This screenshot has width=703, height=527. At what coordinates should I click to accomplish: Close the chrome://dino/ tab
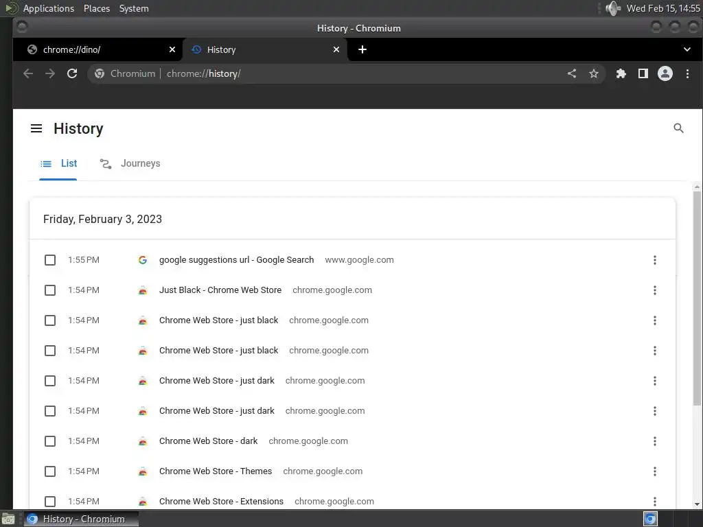(x=172, y=49)
